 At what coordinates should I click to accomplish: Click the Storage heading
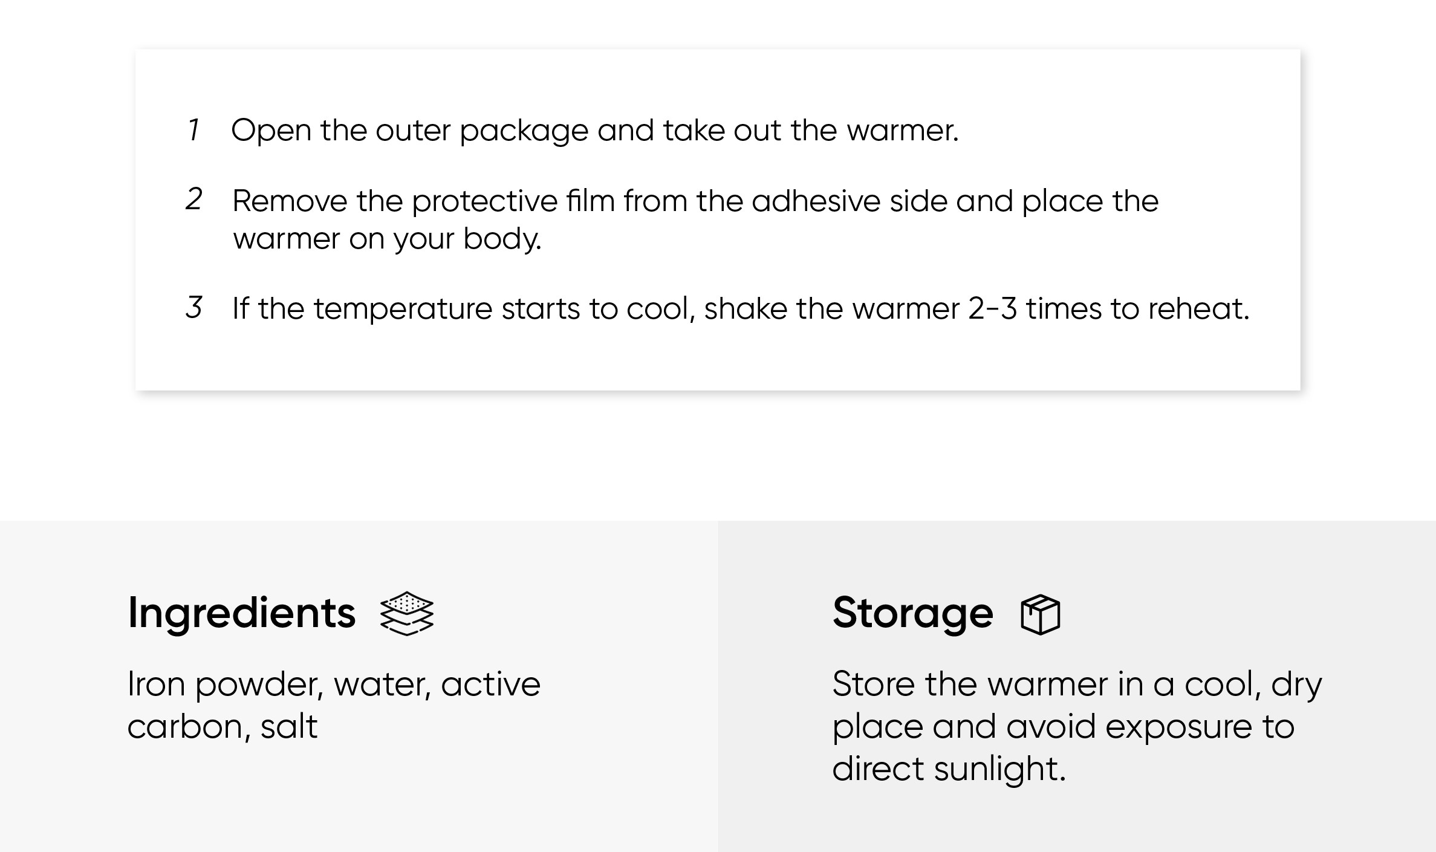tap(912, 613)
